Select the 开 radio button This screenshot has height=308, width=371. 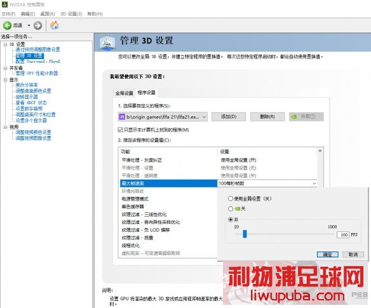coord(231,220)
